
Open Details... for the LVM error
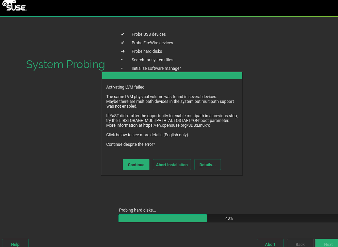(x=207, y=165)
